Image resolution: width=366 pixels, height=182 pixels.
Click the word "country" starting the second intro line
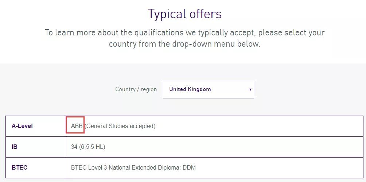click(122, 44)
